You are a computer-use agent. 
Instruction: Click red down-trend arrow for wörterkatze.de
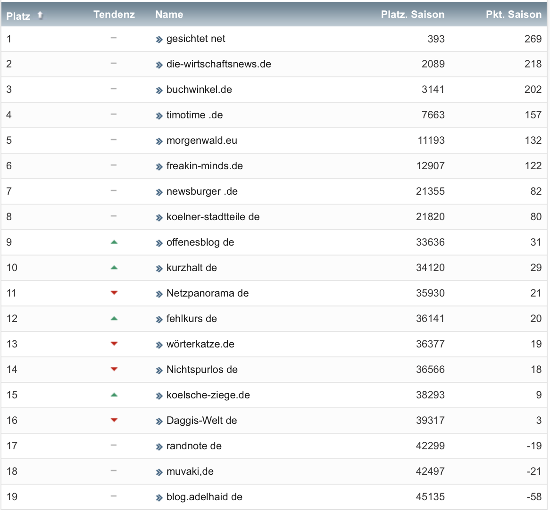(114, 344)
